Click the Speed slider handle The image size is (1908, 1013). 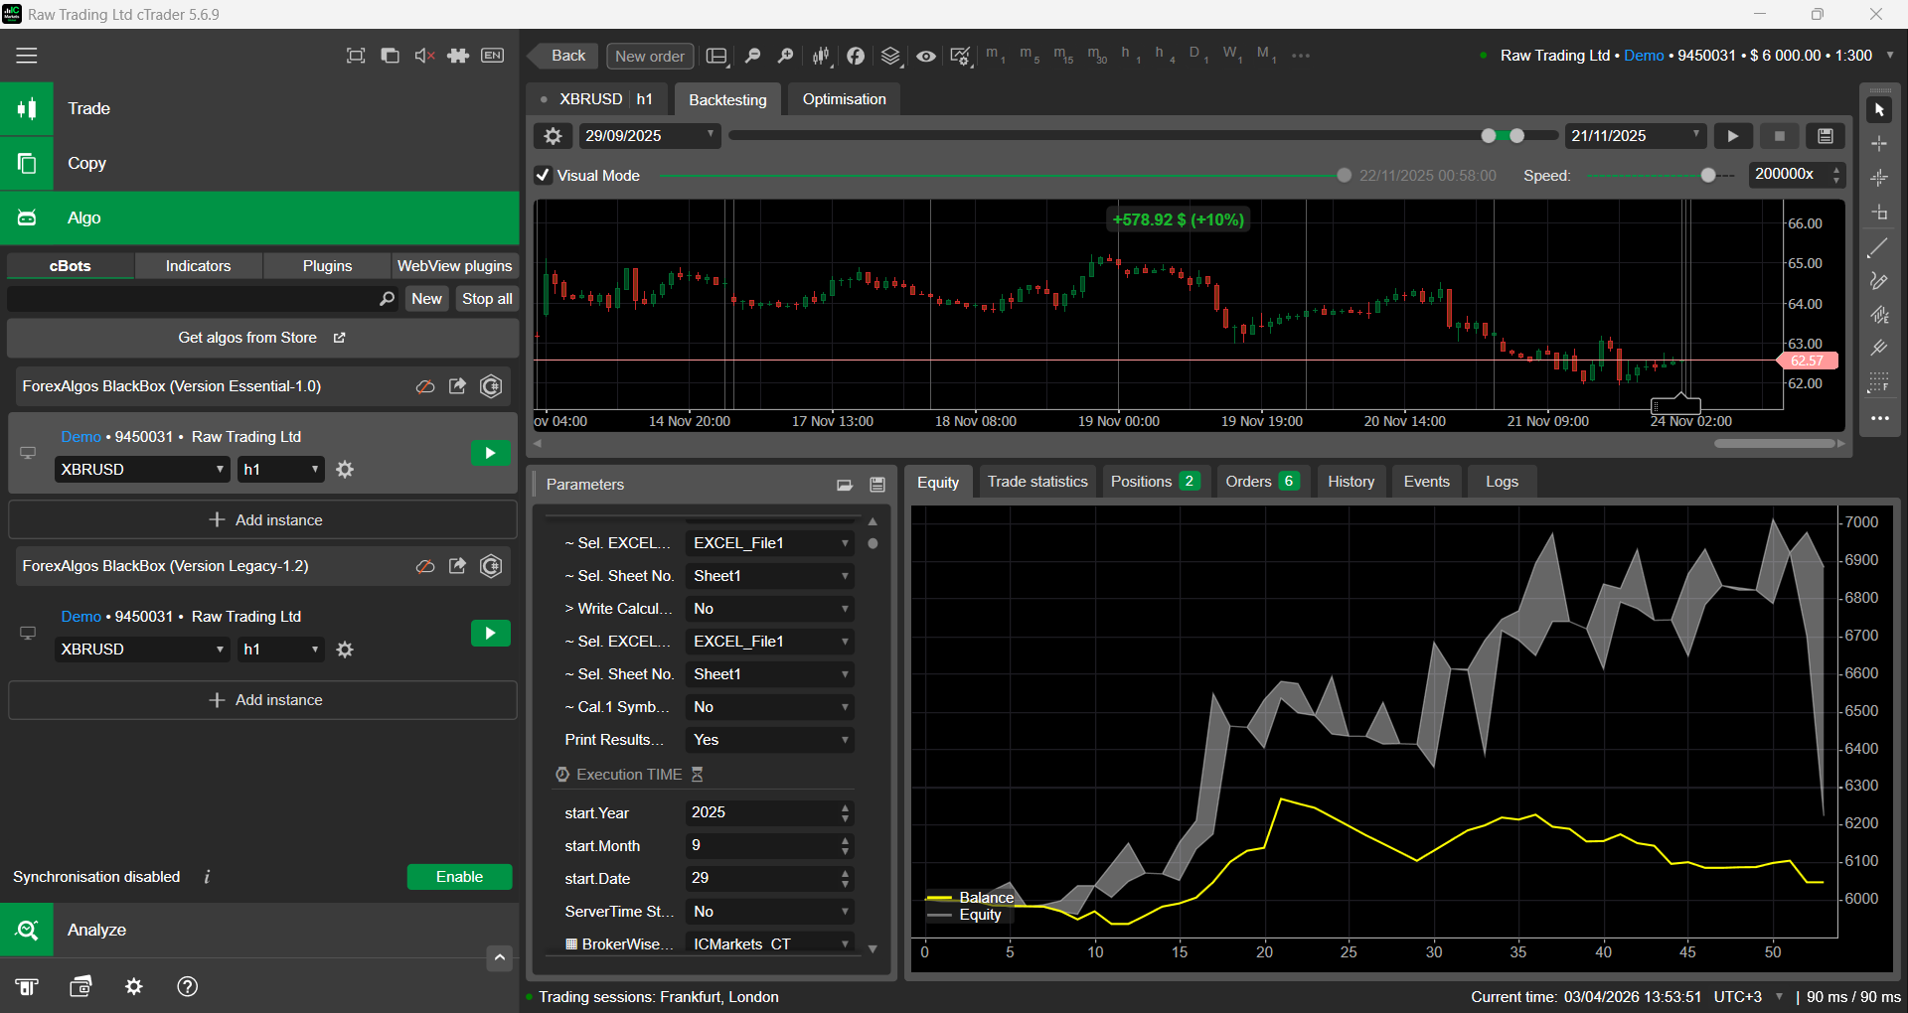pyautogui.click(x=1707, y=176)
